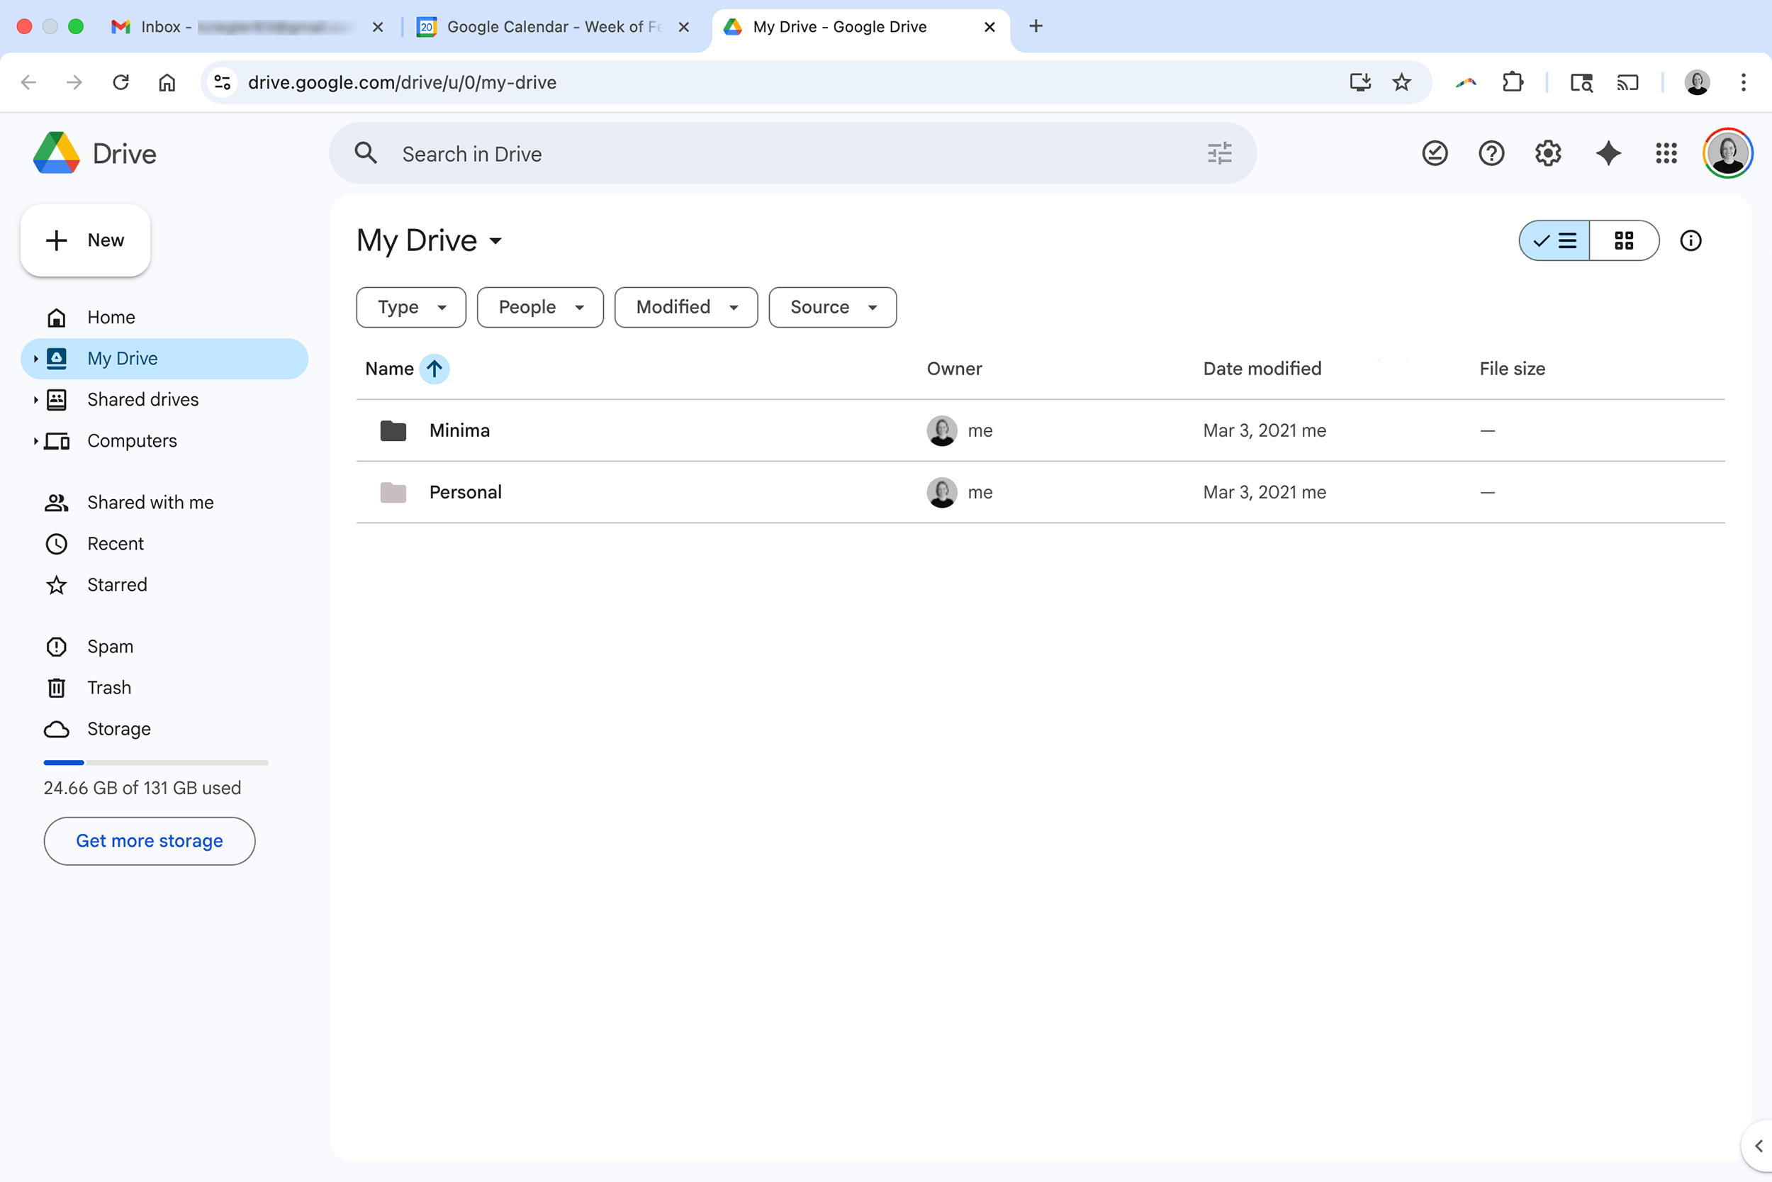Select list view layout
This screenshot has width=1772, height=1182.
pyautogui.click(x=1554, y=240)
